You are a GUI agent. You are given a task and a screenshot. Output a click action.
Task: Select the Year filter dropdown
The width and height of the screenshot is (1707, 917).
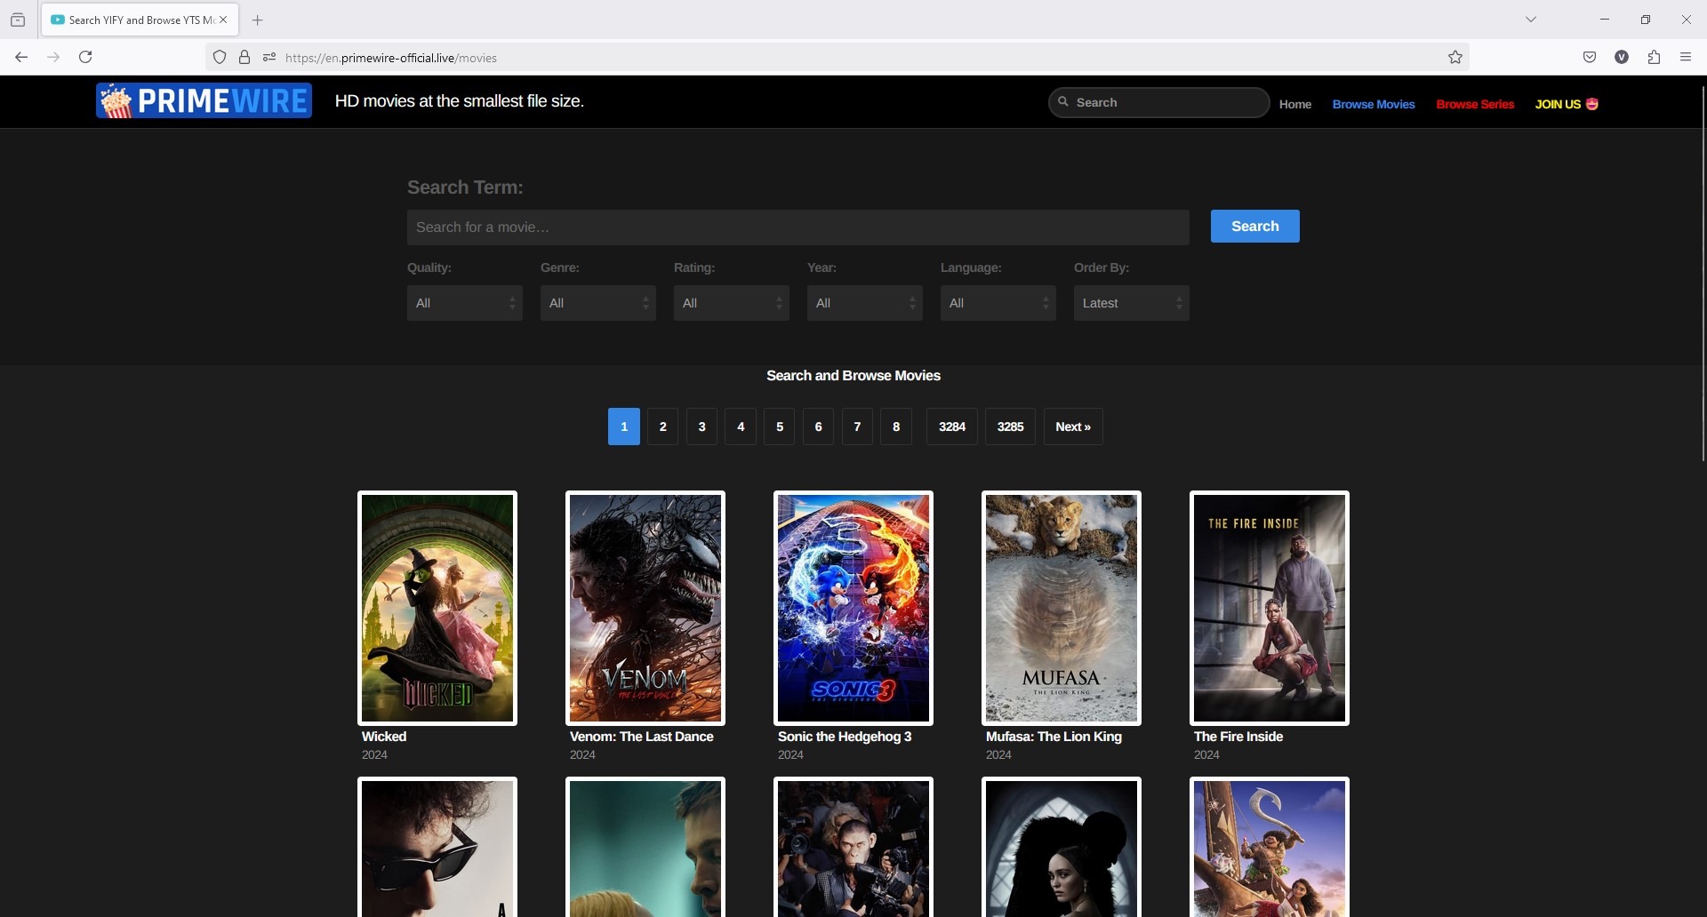coord(864,303)
